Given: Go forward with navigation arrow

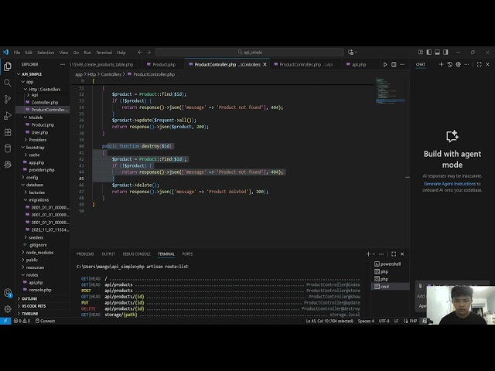Looking at the screenshot, I should [x=148, y=53].
